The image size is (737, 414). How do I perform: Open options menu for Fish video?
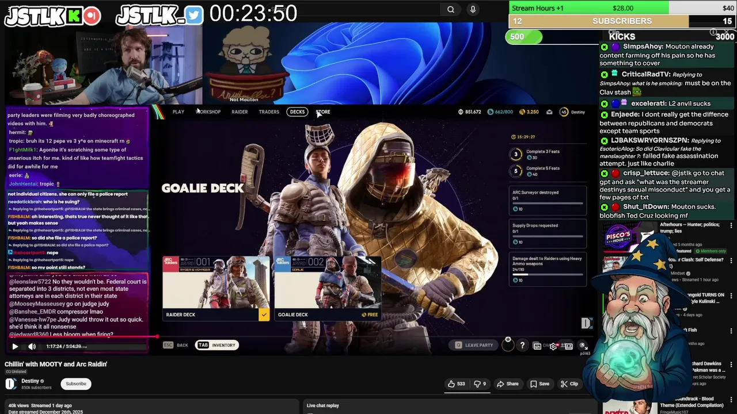click(731, 331)
